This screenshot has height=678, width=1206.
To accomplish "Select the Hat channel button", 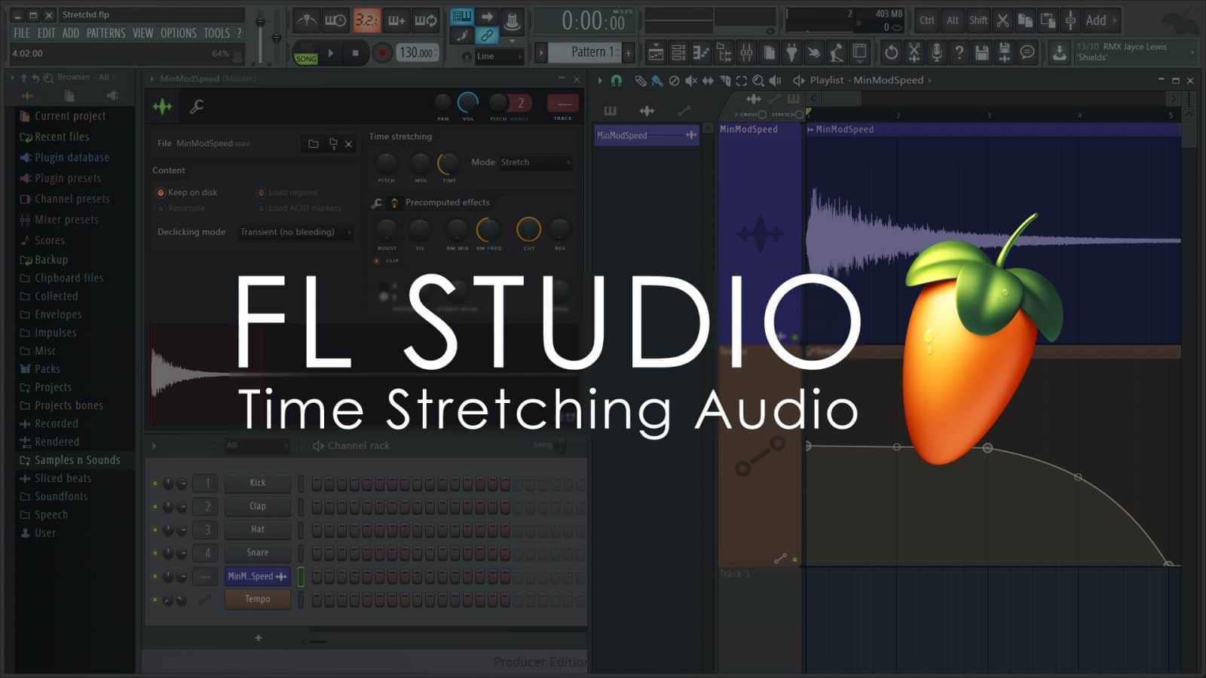I will [x=258, y=530].
